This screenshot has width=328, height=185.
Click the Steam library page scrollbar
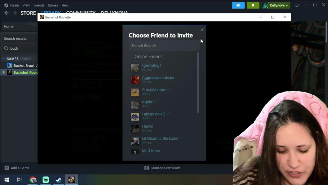pos(326,32)
